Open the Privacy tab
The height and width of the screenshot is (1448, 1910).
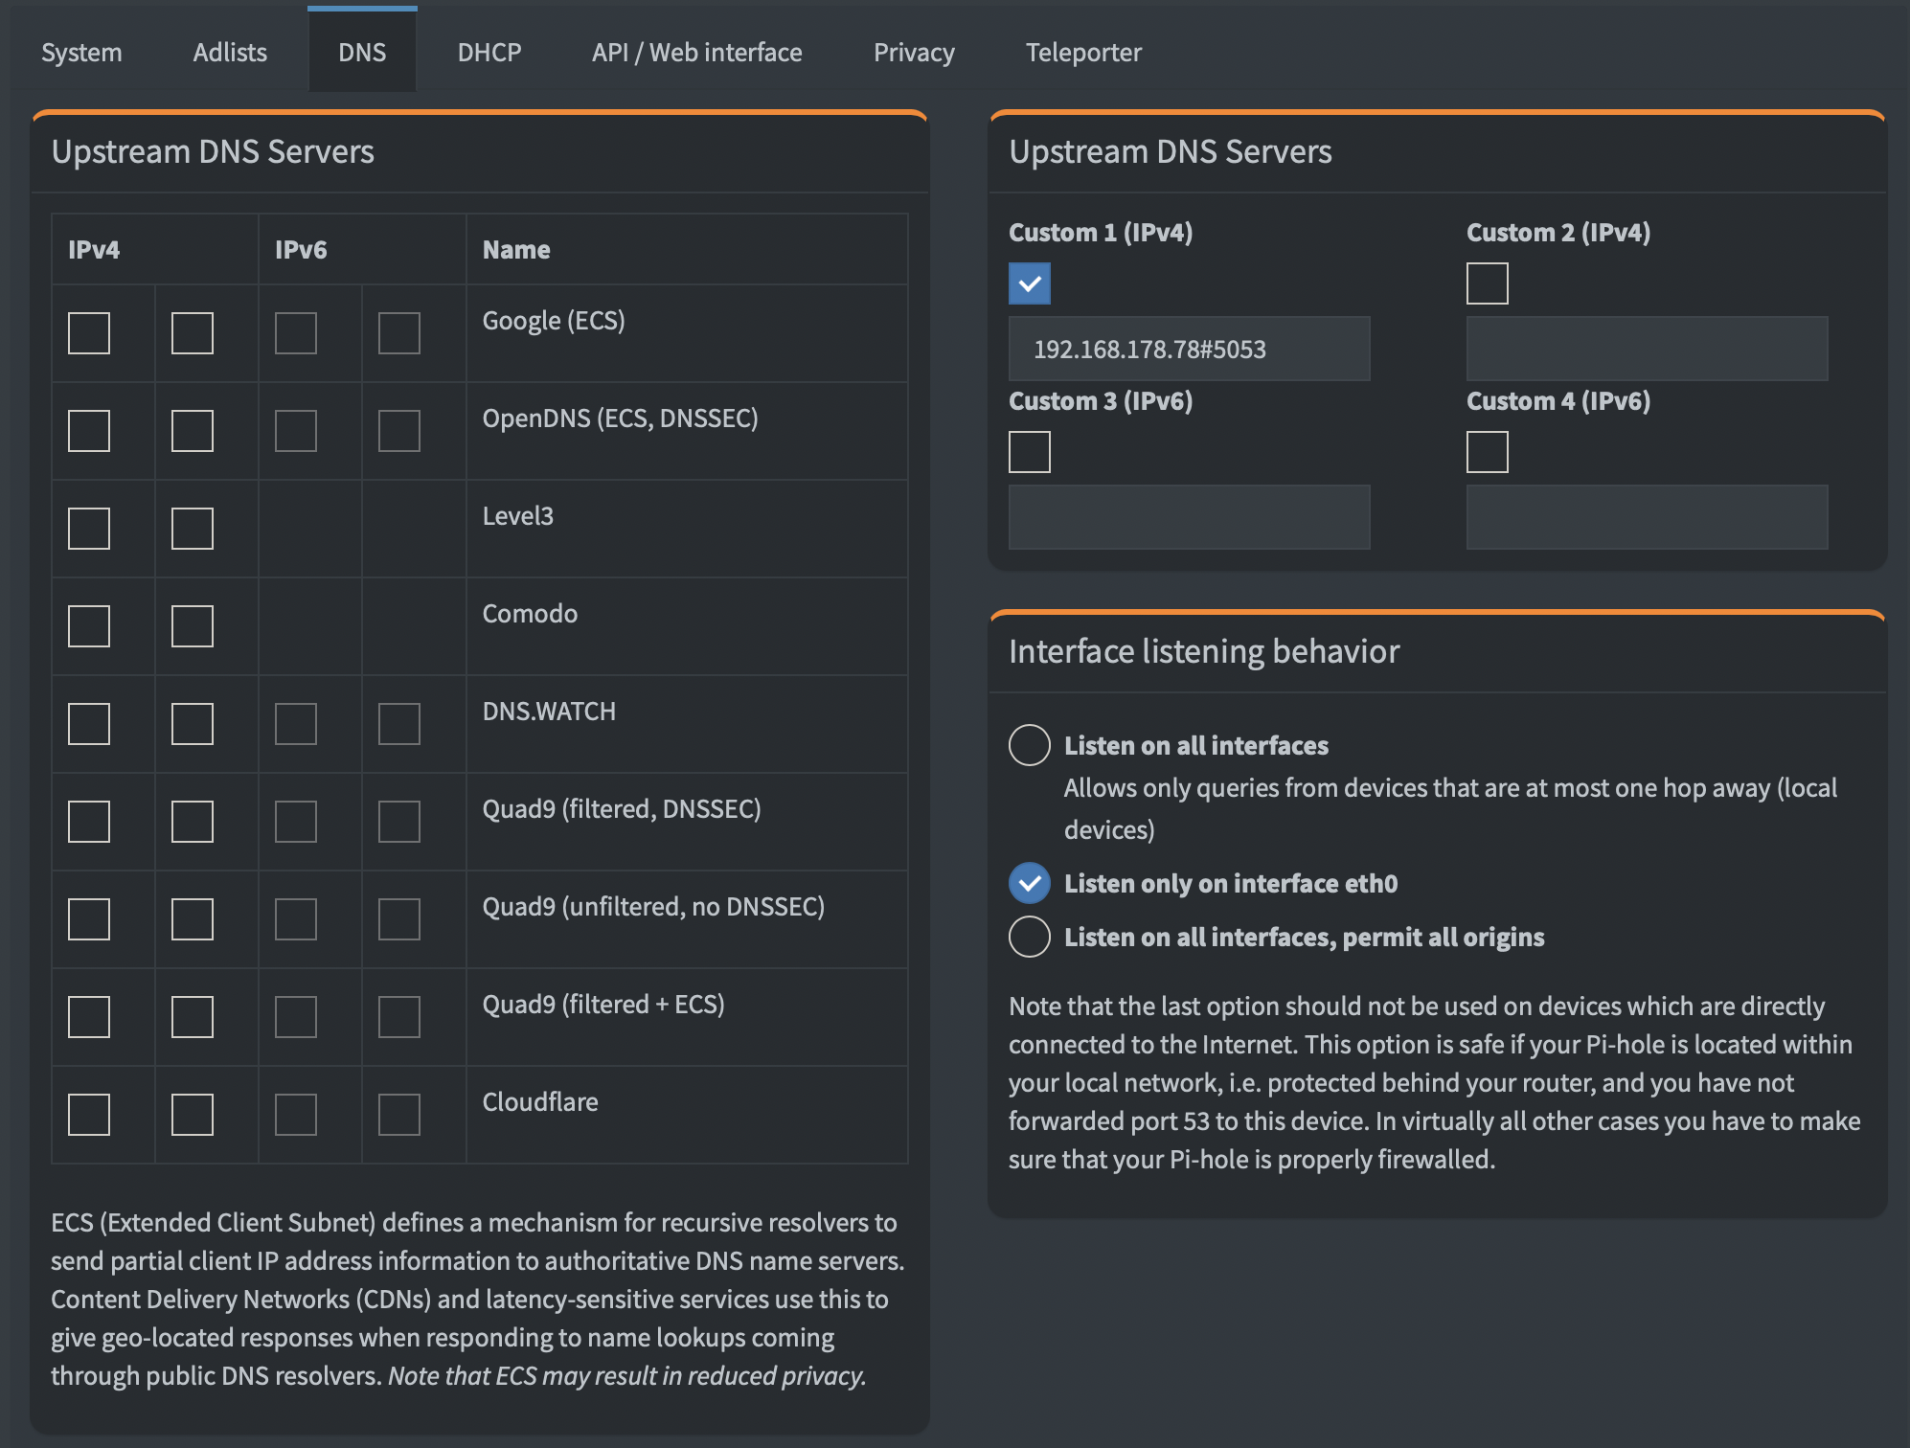click(x=914, y=53)
